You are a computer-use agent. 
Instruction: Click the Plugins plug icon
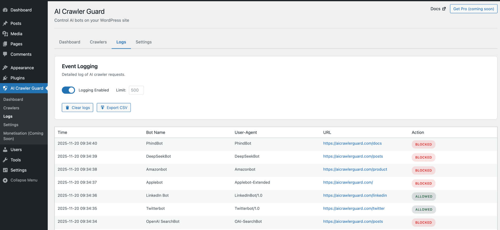(5, 78)
